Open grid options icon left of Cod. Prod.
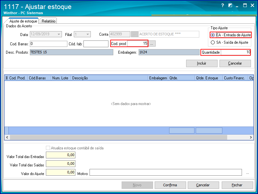 6,78
